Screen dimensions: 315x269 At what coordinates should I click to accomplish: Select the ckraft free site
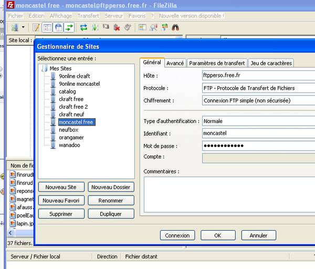pyautogui.click(x=71, y=99)
